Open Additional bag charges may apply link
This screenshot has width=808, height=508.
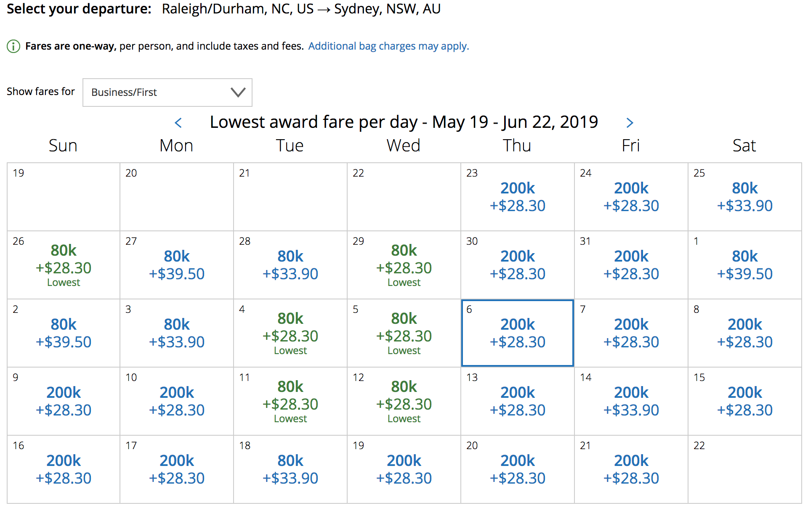(x=388, y=46)
